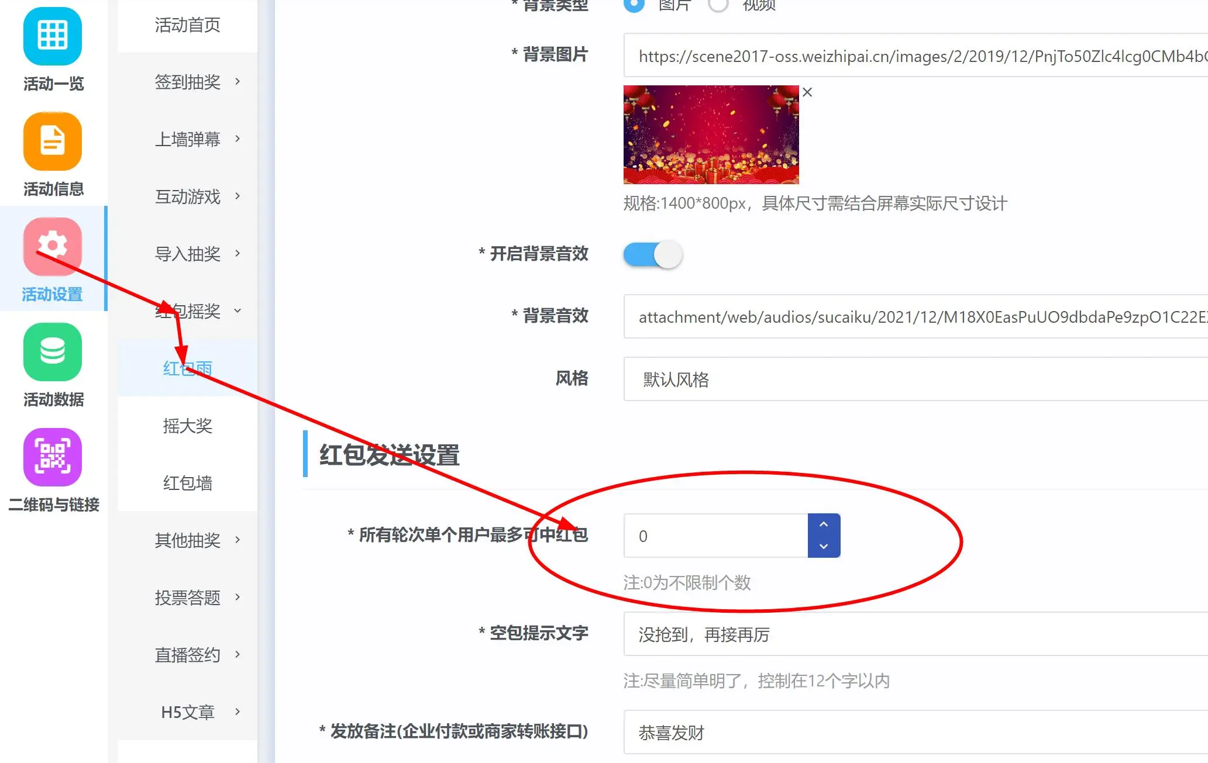Open the 风格 dropdown showing 默认风格

(x=916, y=379)
